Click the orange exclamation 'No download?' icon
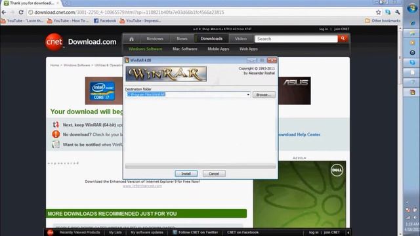420x236 pixels. 56,134
